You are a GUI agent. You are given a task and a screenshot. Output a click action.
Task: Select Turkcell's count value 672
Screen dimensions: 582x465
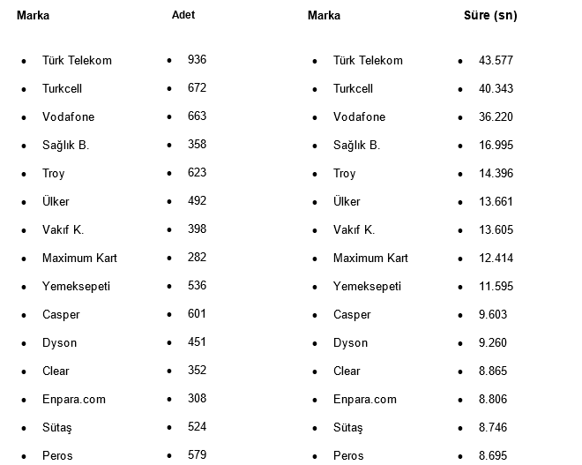[x=197, y=88]
